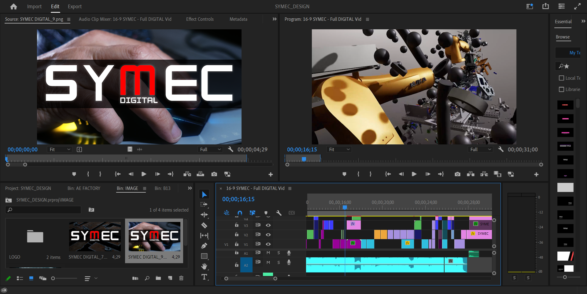The height and width of the screenshot is (294, 587).
Task: Toggle Linked Selection in timeline
Action: (x=253, y=213)
